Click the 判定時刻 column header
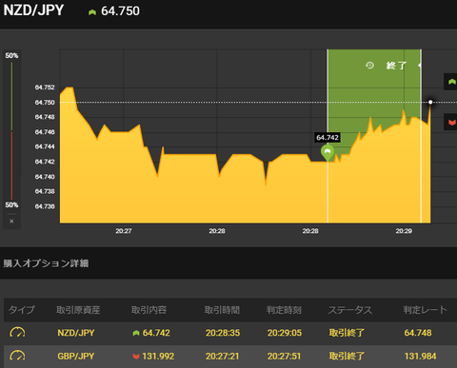 284,310
